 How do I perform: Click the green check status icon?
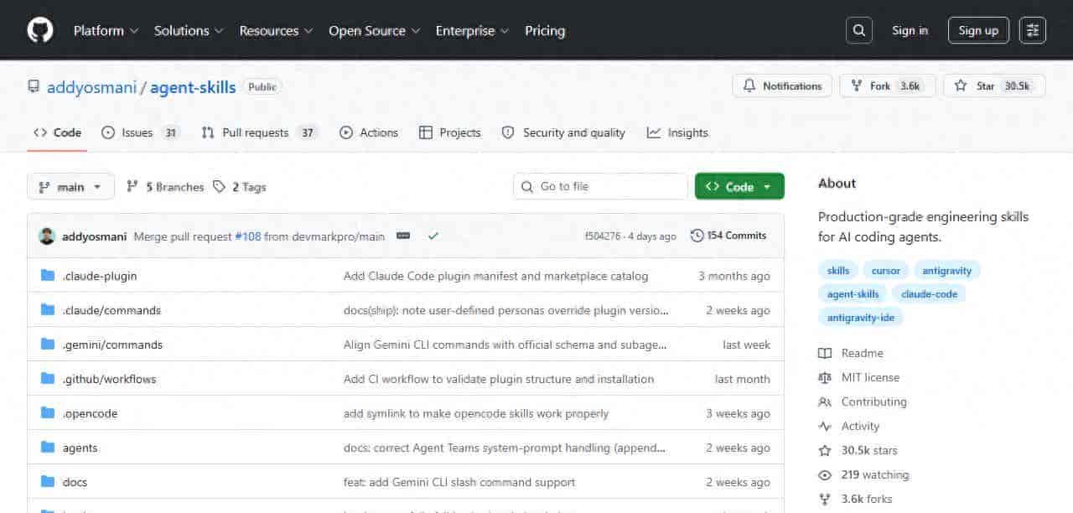coord(433,236)
